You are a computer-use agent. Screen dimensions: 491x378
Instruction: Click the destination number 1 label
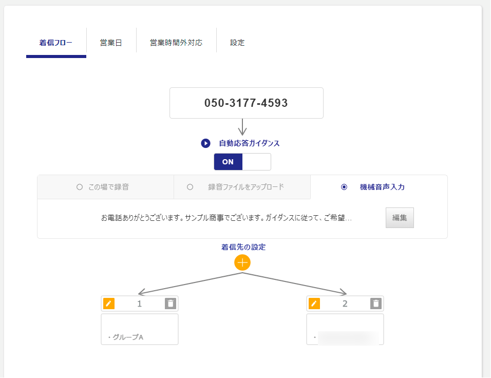[140, 304]
